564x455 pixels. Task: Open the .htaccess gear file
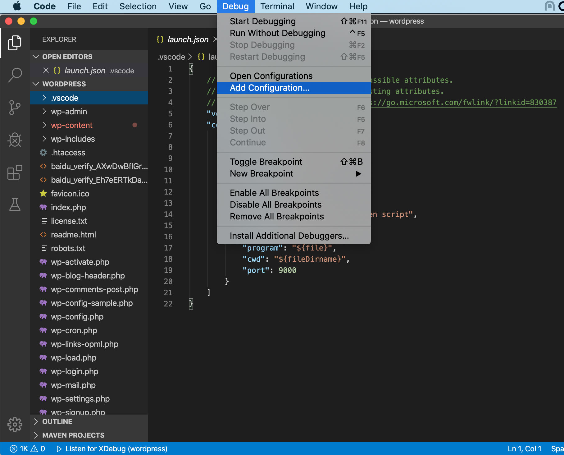pos(89,153)
